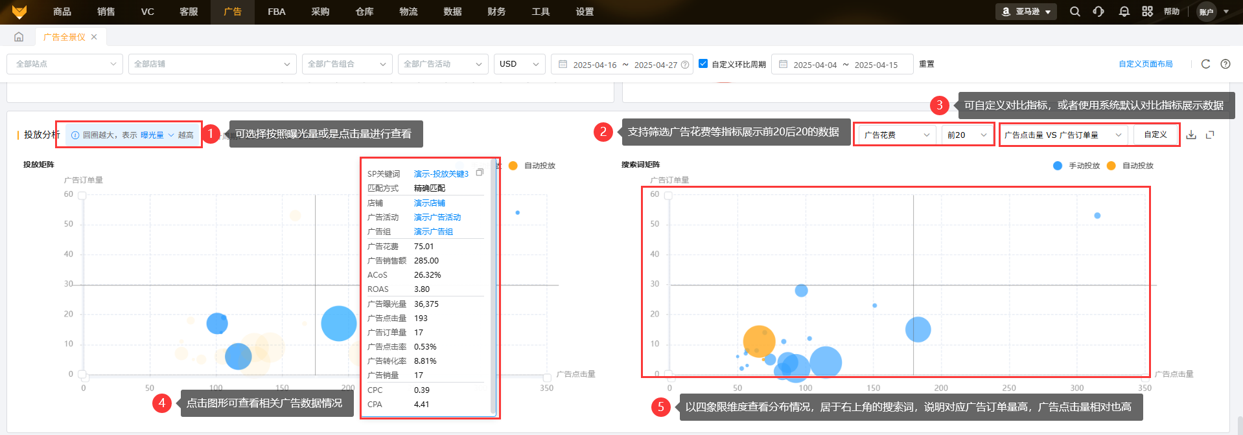Click the 自定义页面布局 link
1243x435 pixels.
[1146, 64]
